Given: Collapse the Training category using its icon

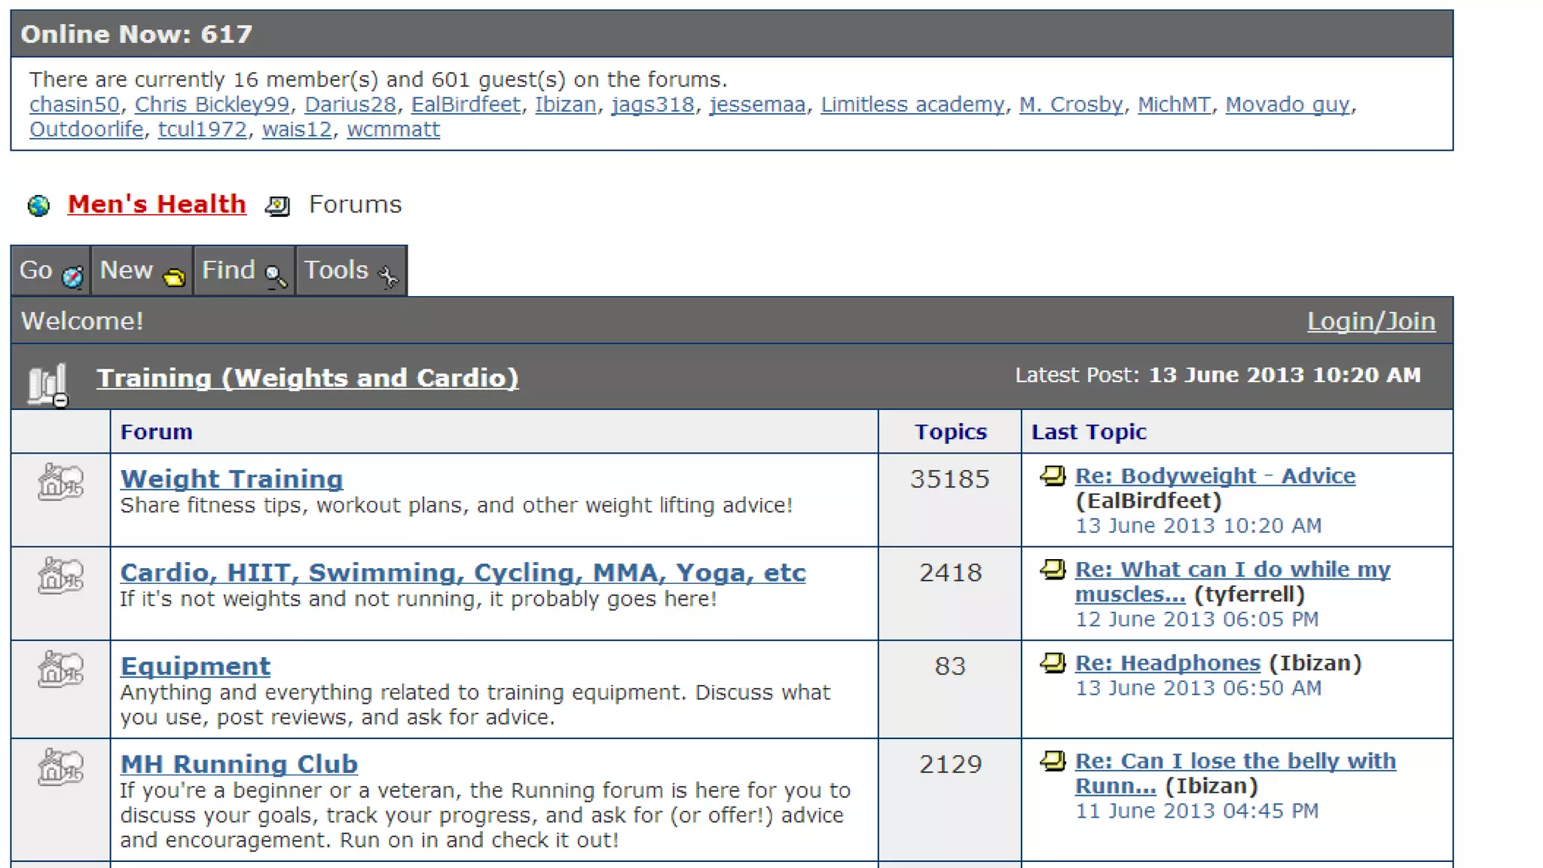Looking at the screenshot, I should pos(48,384).
